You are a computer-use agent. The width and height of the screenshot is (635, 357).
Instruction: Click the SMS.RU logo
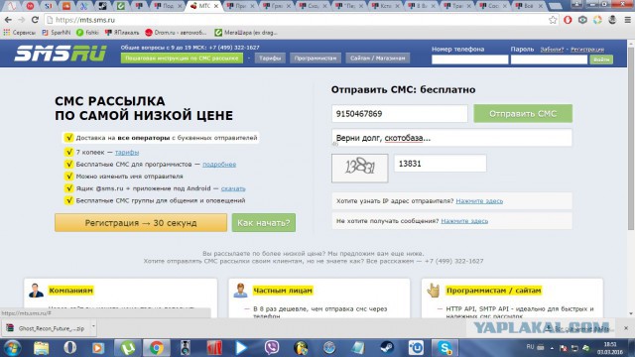click(x=61, y=53)
